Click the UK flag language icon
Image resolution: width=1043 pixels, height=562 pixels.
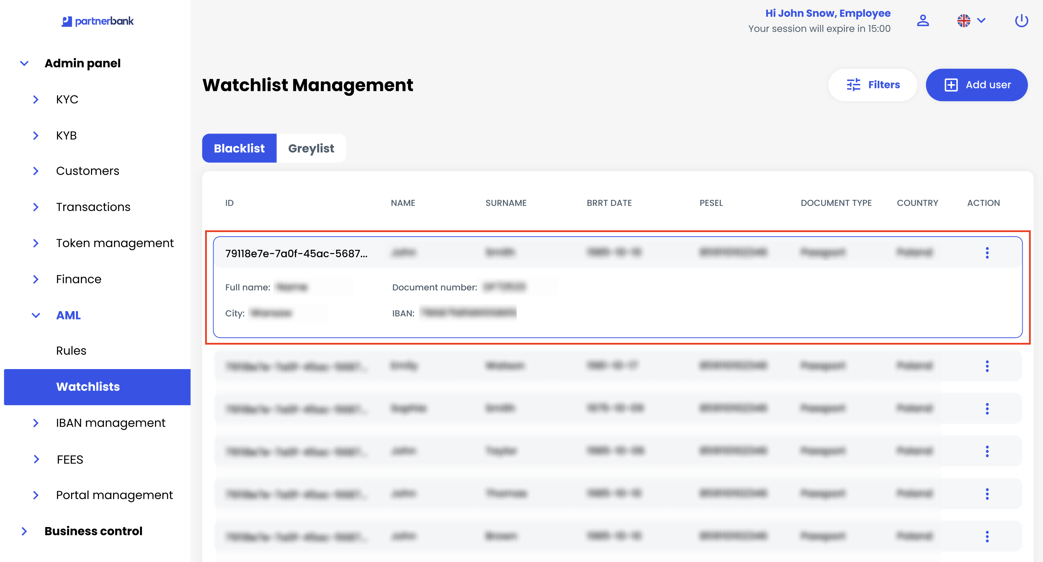coord(964,21)
